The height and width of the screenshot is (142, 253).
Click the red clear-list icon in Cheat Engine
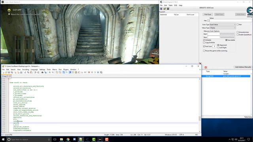click(x=206, y=67)
